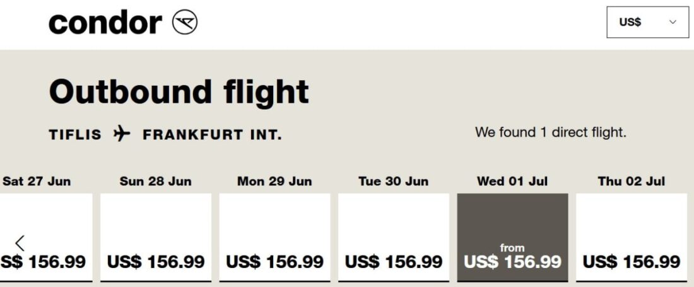Open the US$ currency dropdown
The height and width of the screenshot is (287, 694).
[x=647, y=22]
